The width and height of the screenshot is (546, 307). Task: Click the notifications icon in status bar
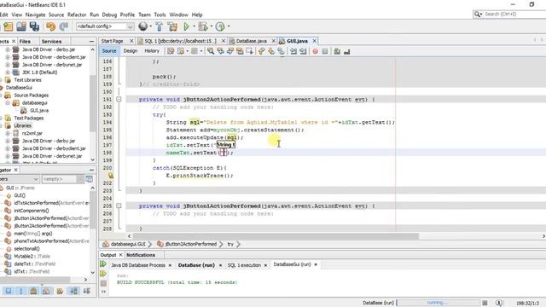tap(498, 303)
